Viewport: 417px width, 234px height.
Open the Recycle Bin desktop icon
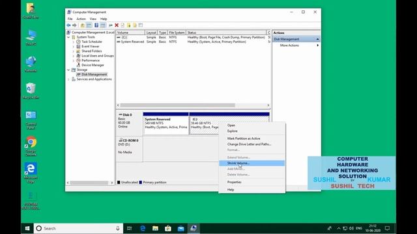(x=31, y=91)
